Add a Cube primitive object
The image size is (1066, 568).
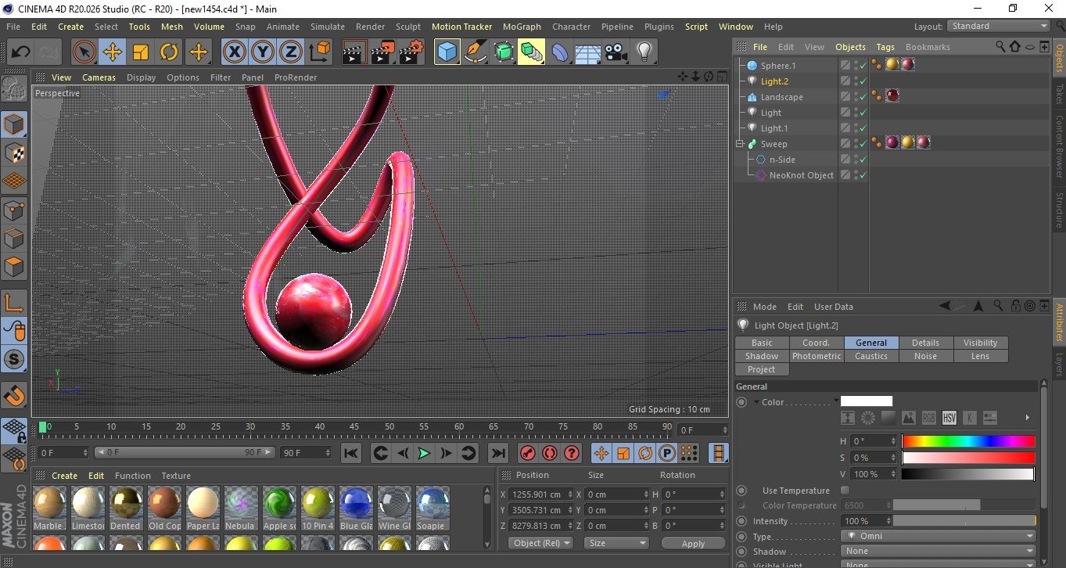point(447,52)
